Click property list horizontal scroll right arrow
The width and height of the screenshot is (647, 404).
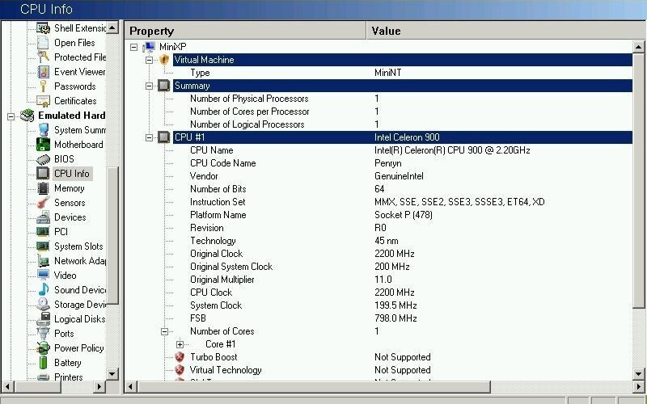pos(639,387)
